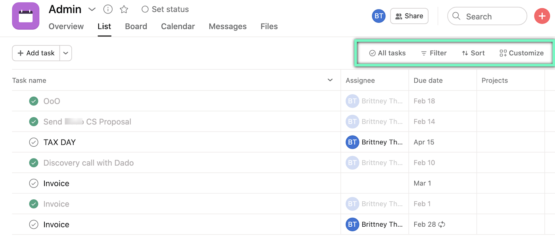The image size is (555, 237).
Task: Uncheck the completed OoO task
Action: pyautogui.click(x=34, y=101)
